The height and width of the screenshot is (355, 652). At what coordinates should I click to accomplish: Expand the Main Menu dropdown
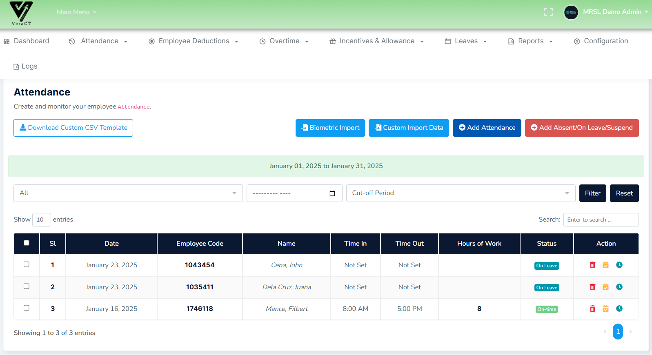[76, 12]
